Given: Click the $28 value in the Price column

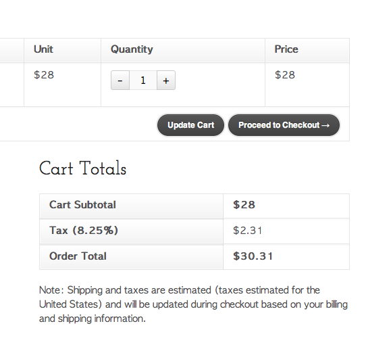Looking at the screenshot, I should point(285,75).
